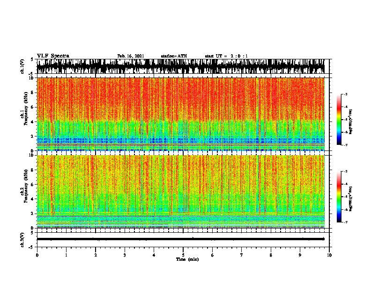This screenshot has height=286, width=371.
Task: Click time axis tick label "6"
Action: coord(212,255)
